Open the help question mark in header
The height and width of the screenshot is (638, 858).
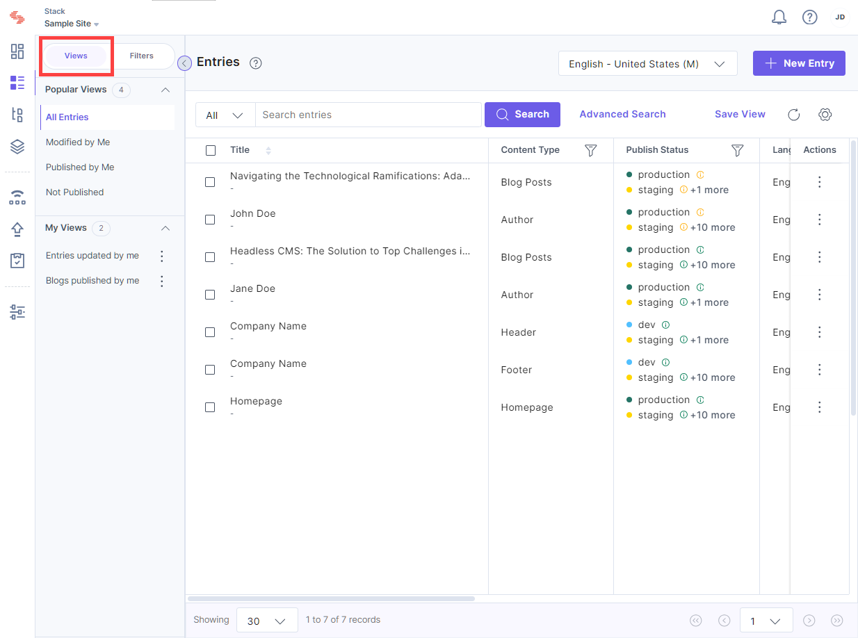(x=809, y=17)
